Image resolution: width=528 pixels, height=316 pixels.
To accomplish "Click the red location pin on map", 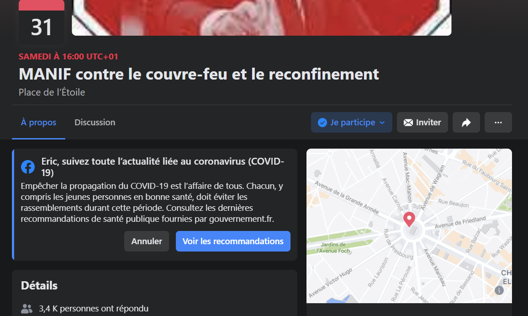I will 409,219.
